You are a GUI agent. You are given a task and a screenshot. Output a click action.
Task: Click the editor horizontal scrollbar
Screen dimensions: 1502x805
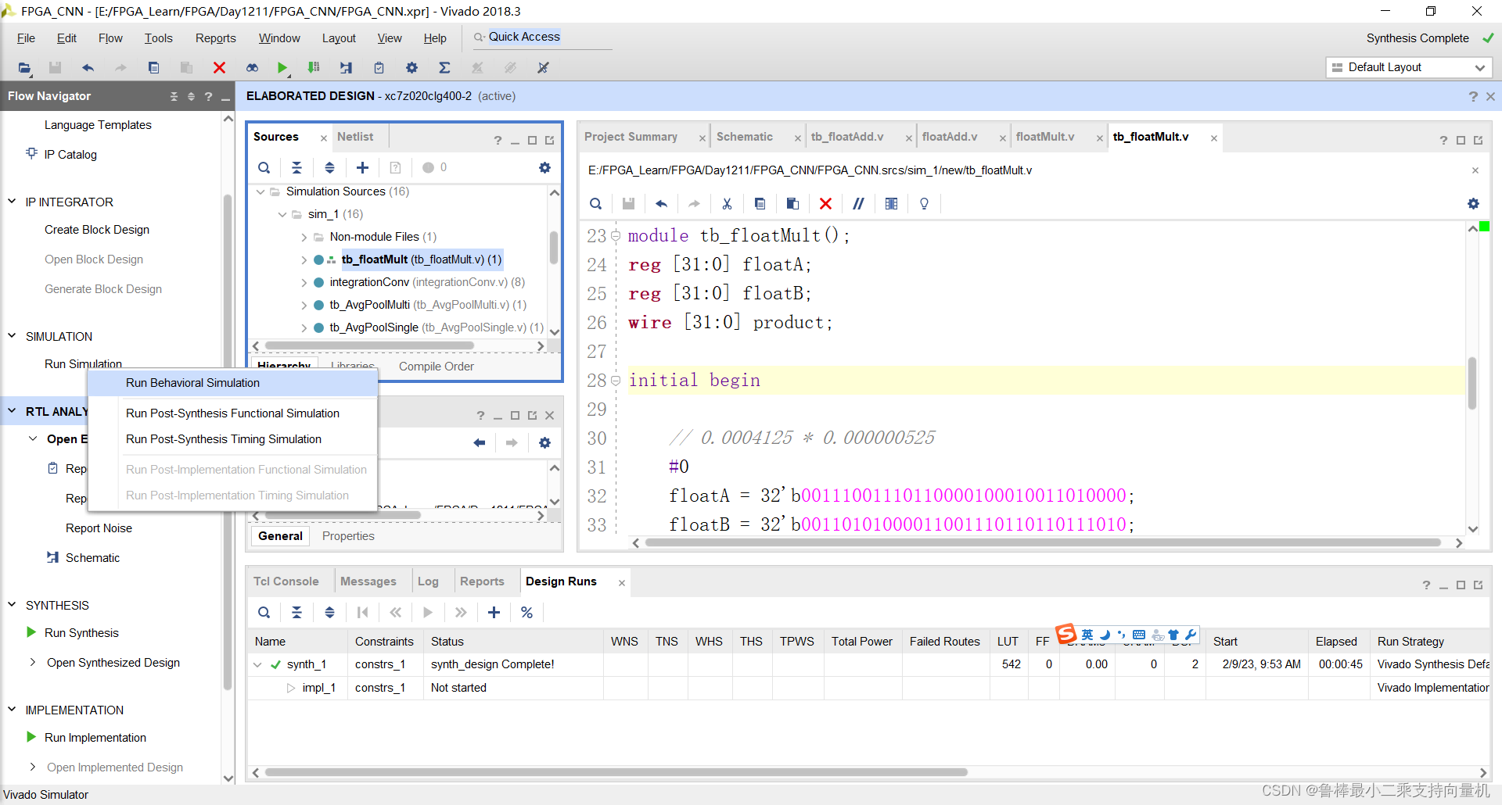1043,542
